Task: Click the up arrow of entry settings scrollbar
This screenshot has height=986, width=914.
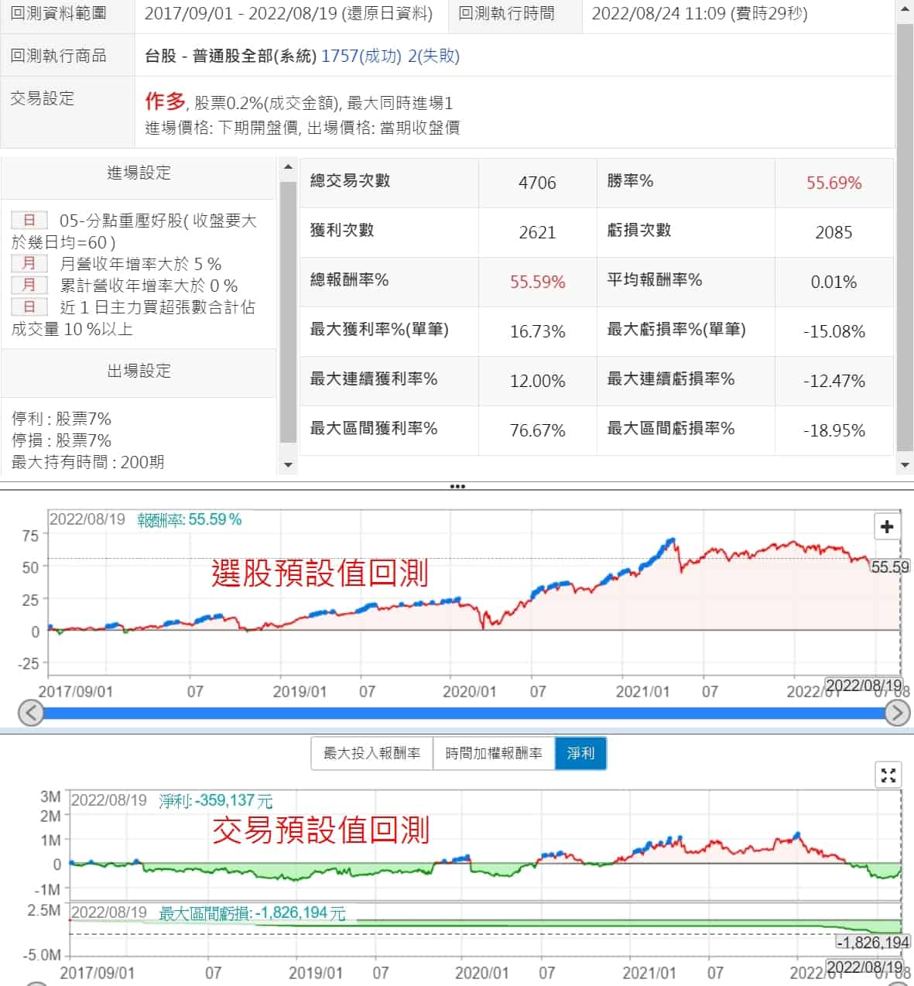Action: 288,167
